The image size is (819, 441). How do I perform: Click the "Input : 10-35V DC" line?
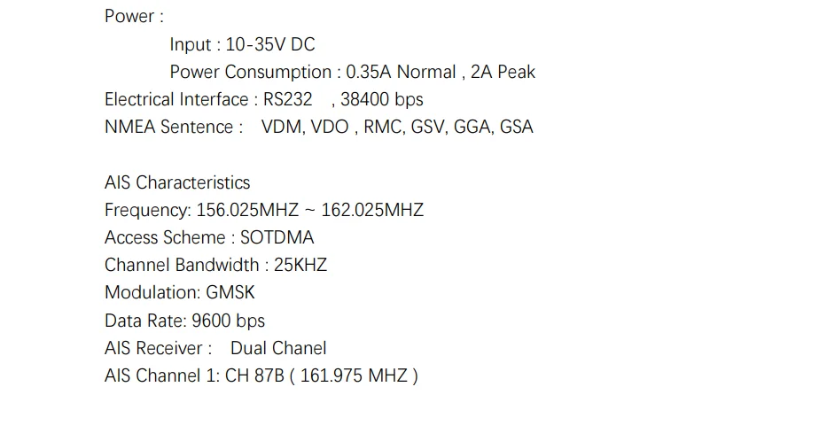(x=242, y=44)
